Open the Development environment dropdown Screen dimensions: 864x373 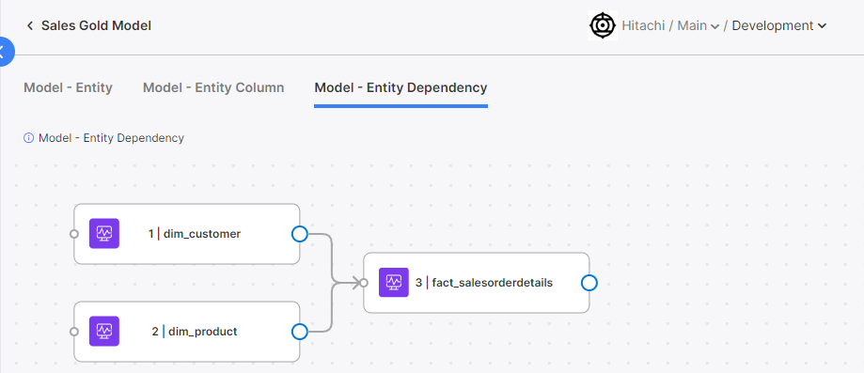pos(779,26)
